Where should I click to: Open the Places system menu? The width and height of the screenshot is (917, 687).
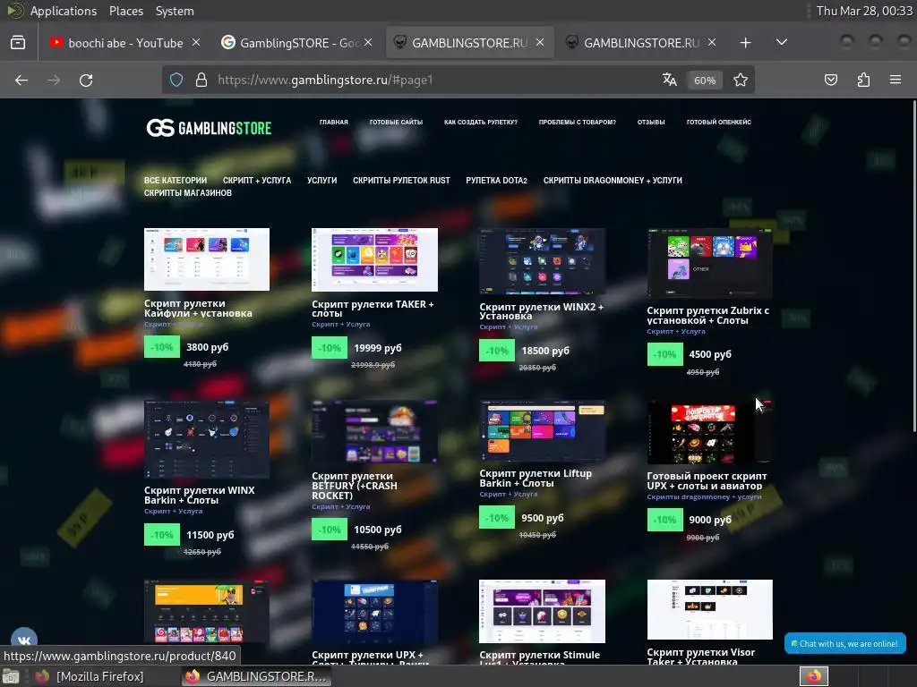pyautogui.click(x=125, y=11)
